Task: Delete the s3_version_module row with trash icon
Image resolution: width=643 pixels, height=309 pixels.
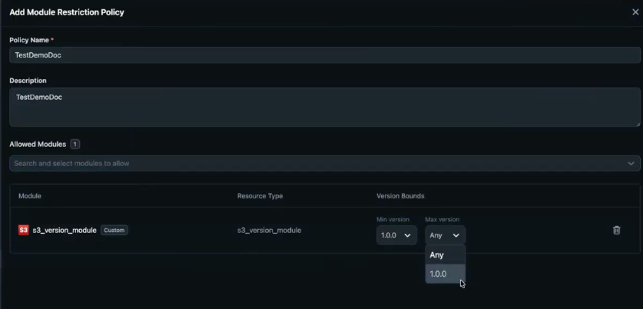Action: click(x=616, y=230)
